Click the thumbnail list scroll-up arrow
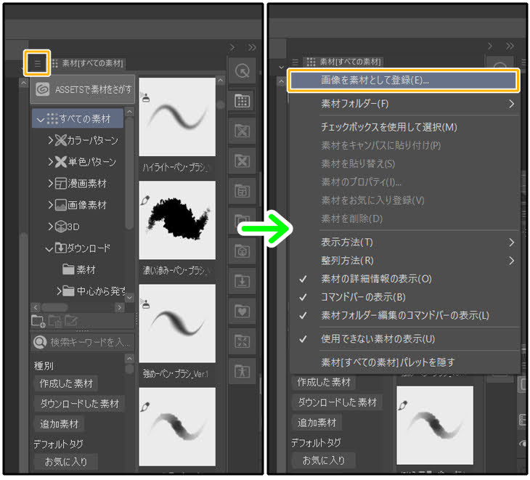Viewport: 530px width, 480px height. coord(221,81)
